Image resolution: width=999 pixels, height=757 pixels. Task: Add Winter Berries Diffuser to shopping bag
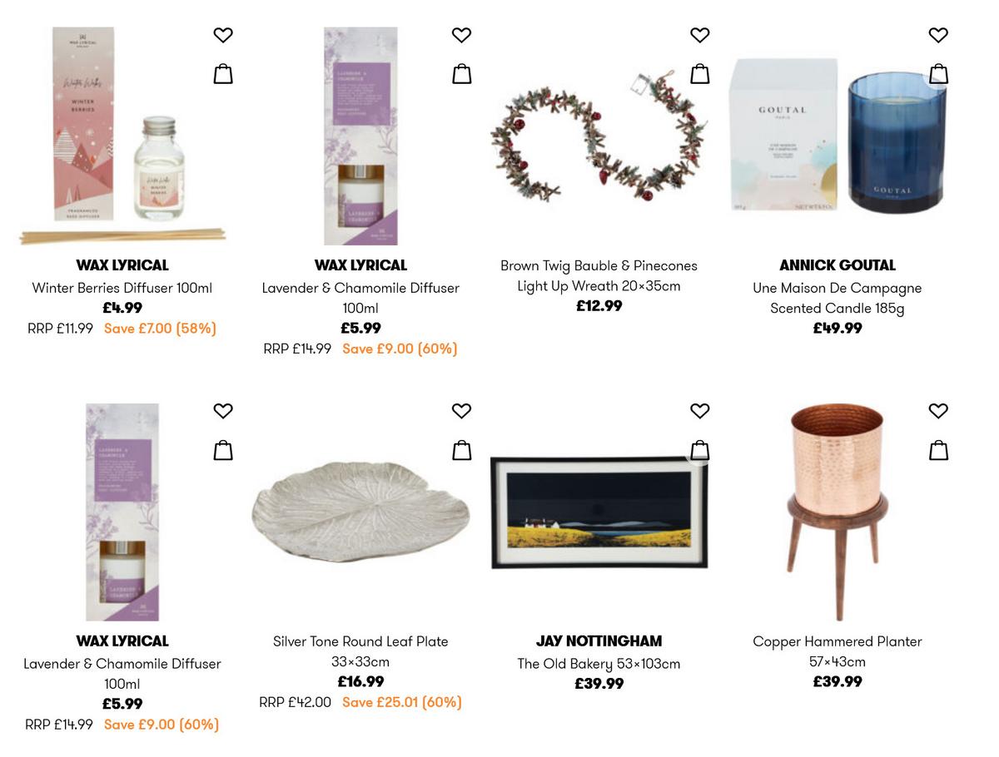point(222,73)
